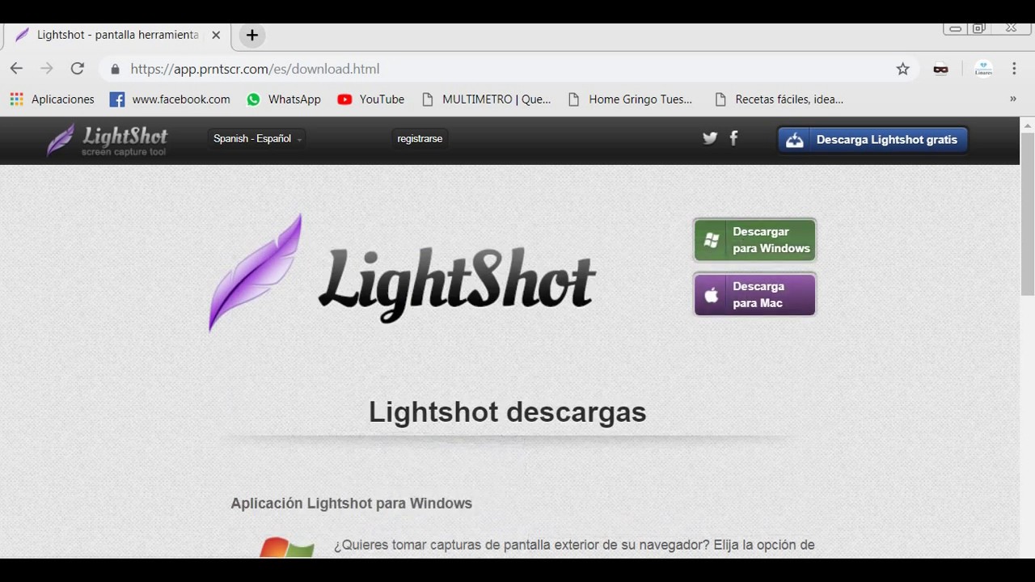
Task: Click the address bar URL field
Action: point(509,70)
